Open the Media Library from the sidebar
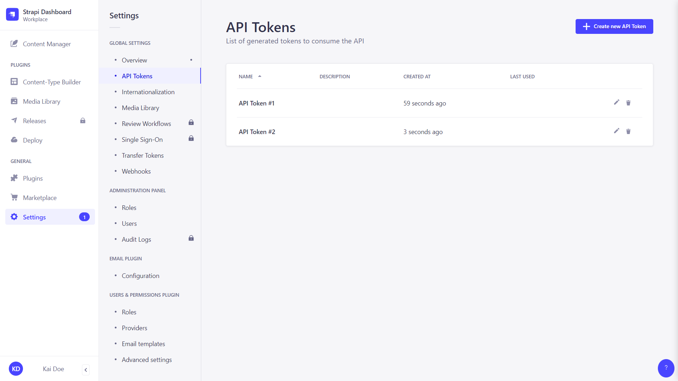Image resolution: width=678 pixels, height=381 pixels. tap(41, 101)
